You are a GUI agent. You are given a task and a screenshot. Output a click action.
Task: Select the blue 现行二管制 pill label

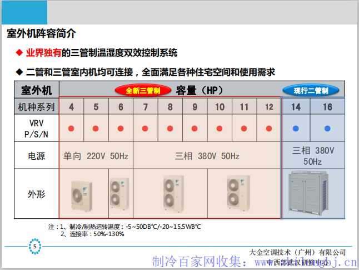click(x=311, y=90)
